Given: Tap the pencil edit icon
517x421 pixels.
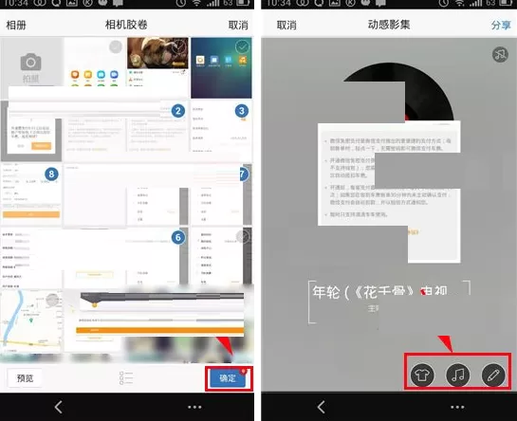Looking at the screenshot, I should click(x=493, y=375).
